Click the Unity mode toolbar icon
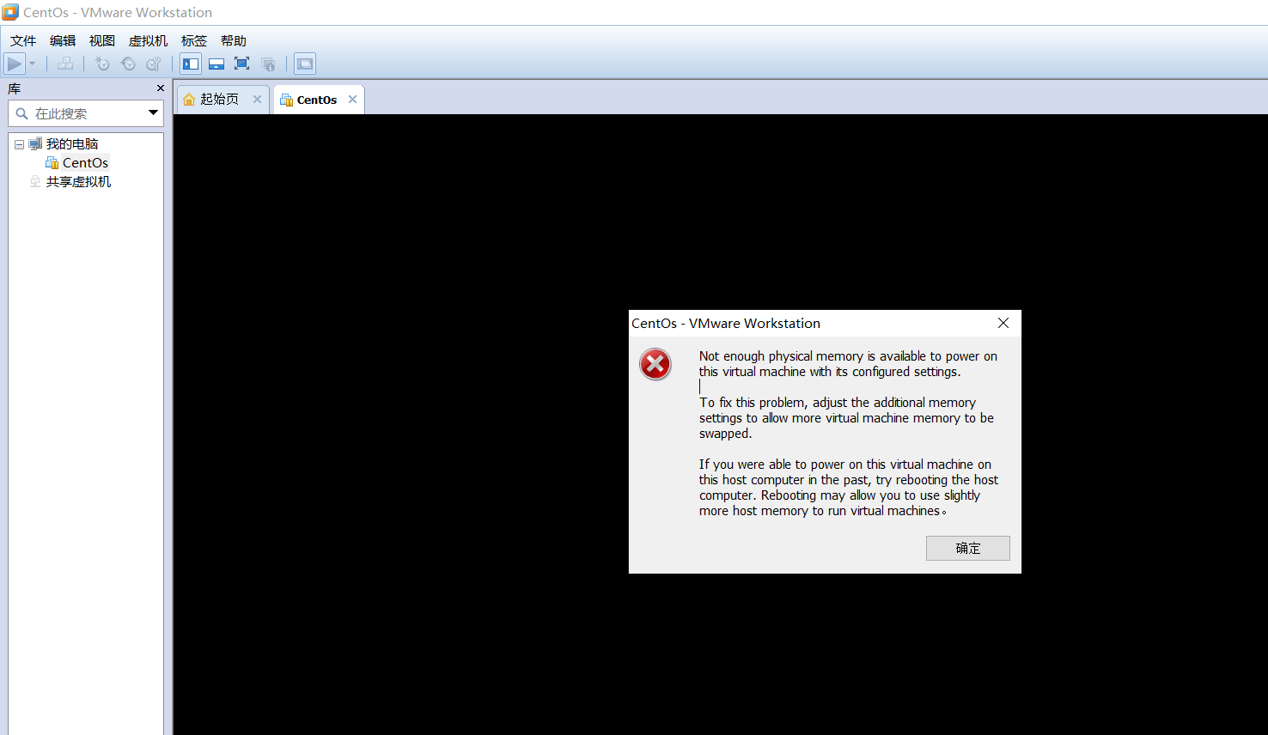Image resolution: width=1268 pixels, height=735 pixels. click(x=268, y=64)
